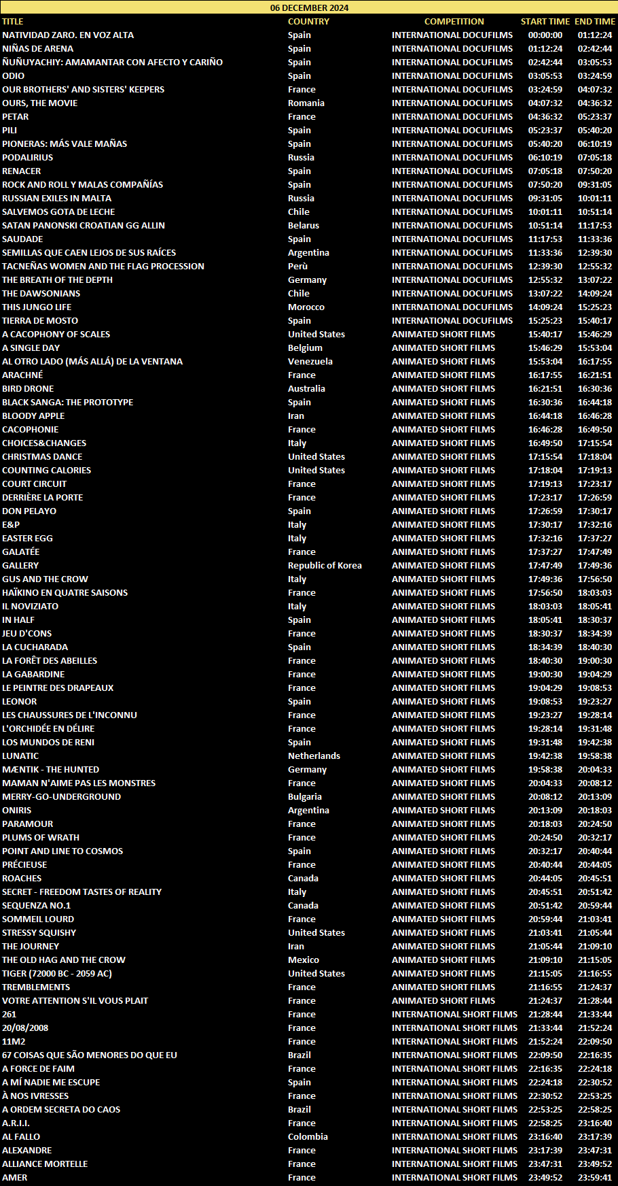This screenshot has height=1186, width=618.
Task: Select start time 21:28:44 in the 261 row
Action: pos(545,1014)
